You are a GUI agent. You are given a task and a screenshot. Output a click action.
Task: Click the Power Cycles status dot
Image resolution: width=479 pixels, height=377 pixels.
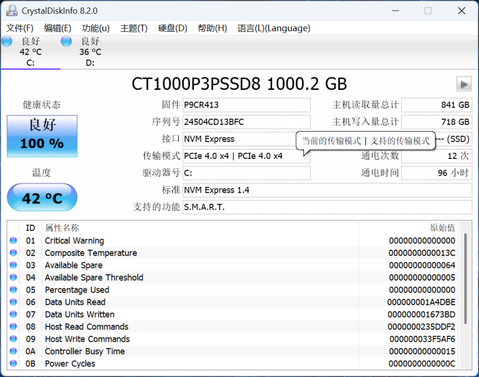click(13, 364)
